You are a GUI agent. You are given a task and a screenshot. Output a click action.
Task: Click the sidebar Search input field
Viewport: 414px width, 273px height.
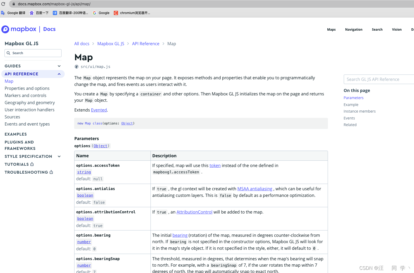click(x=33, y=53)
